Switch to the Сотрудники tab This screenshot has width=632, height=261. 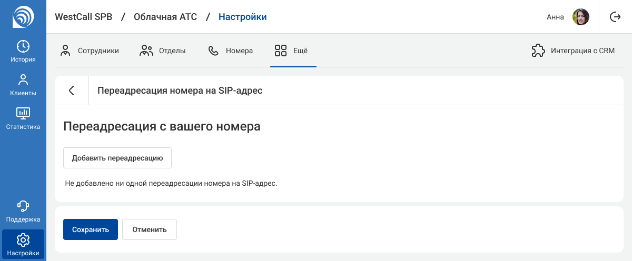pos(90,51)
